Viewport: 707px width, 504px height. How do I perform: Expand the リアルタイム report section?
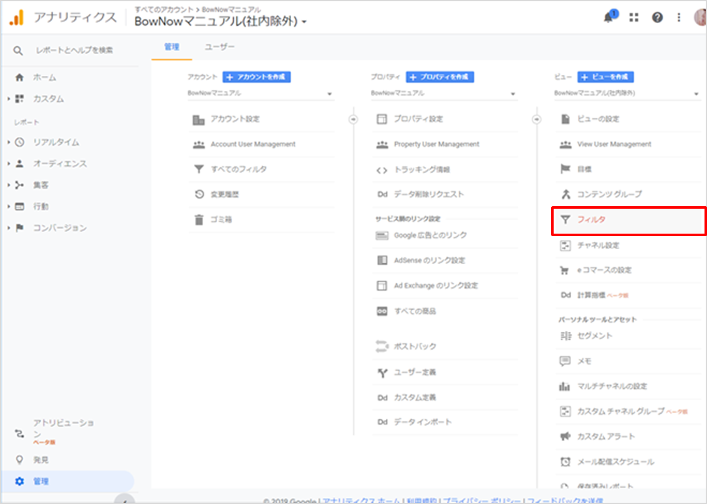pos(9,142)
